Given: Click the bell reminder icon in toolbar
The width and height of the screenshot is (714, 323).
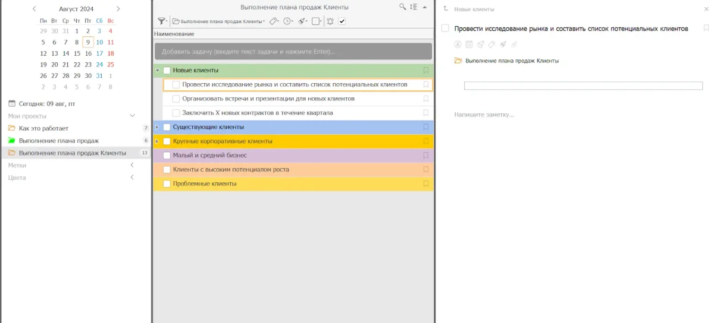Looking at the screenshot, I should [330, 21].
